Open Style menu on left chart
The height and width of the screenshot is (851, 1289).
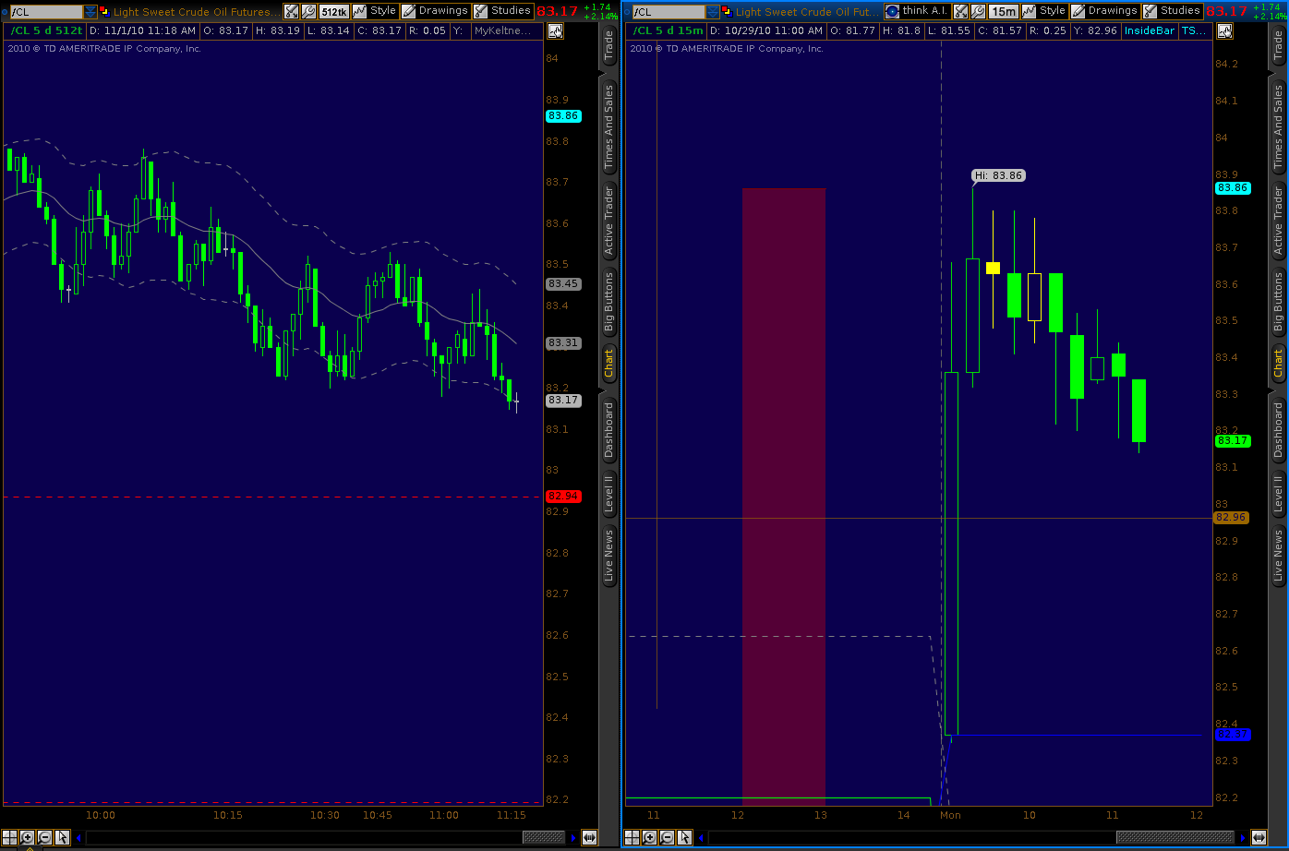click(375, 12)
